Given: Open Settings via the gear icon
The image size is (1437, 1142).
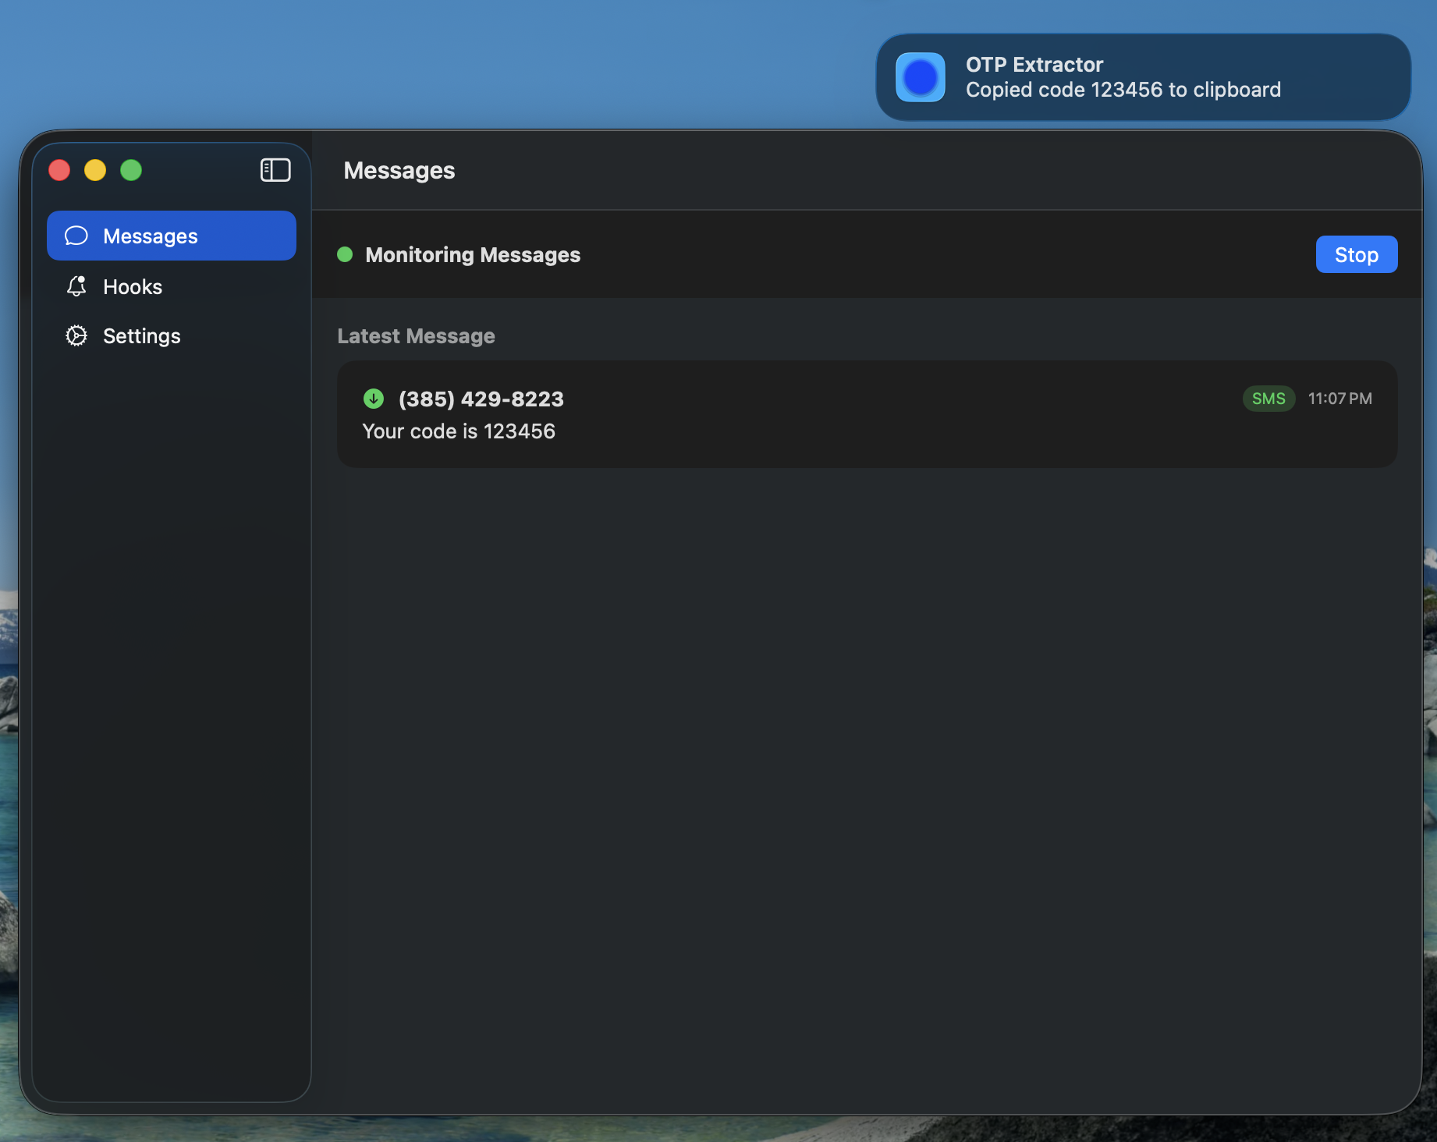Looking at the screenshot, I should coord(76,335).
